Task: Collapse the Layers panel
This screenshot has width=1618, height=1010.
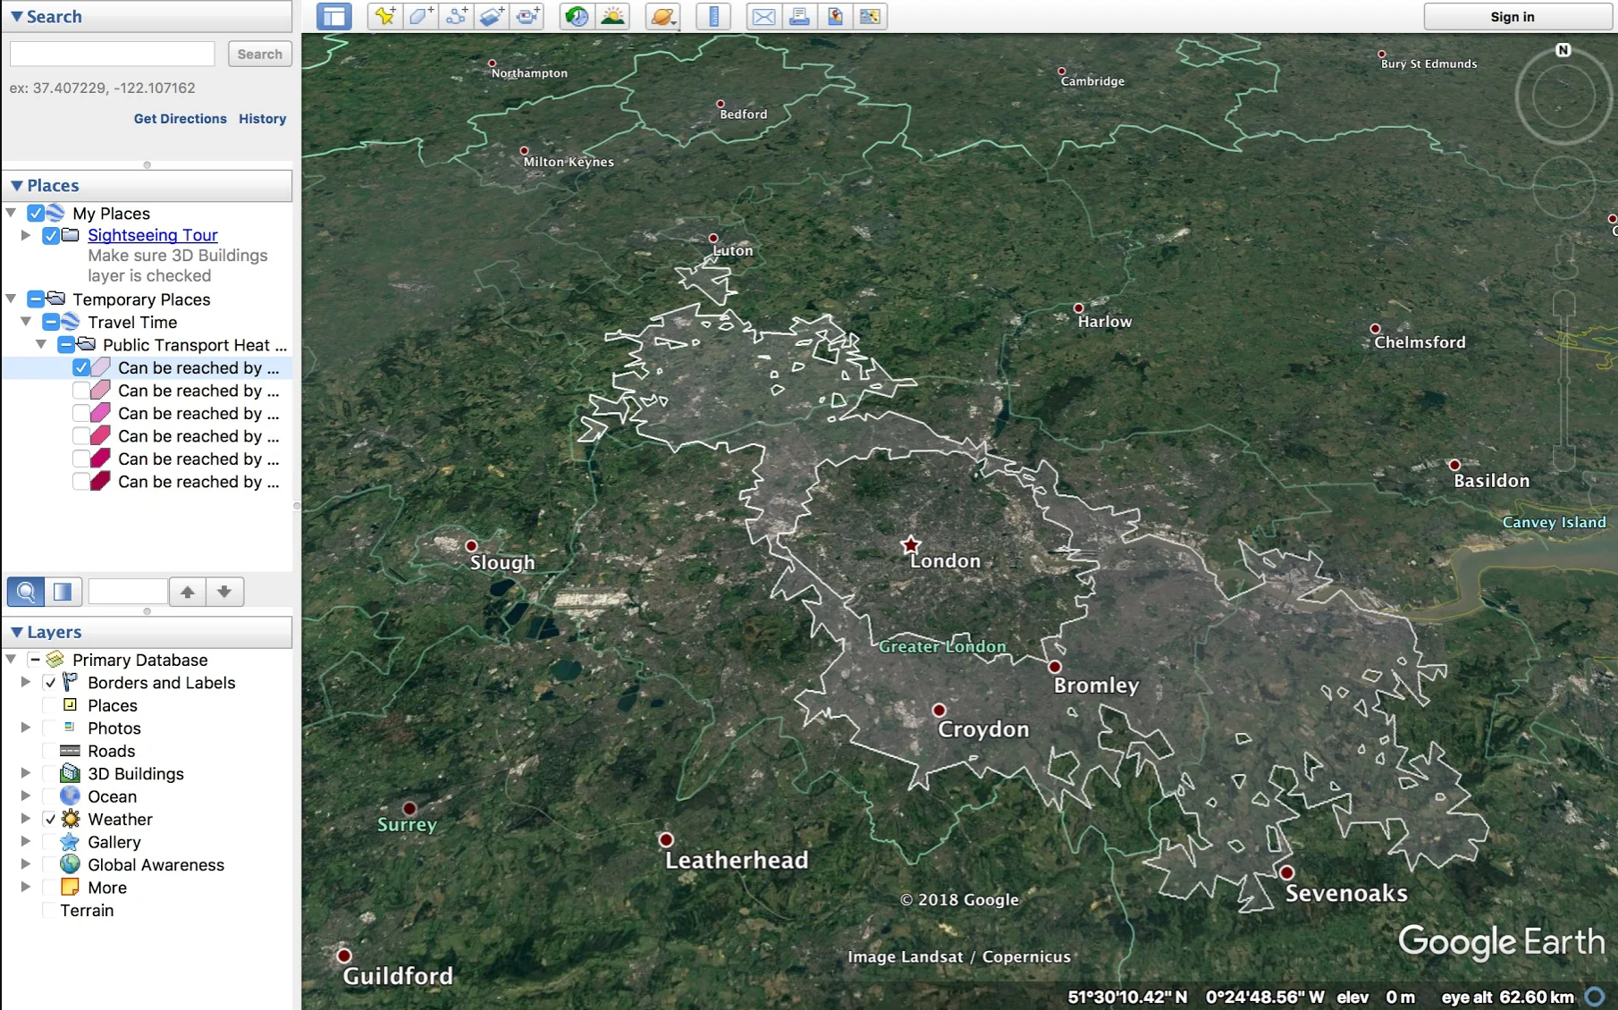Action: pos(16,632)
